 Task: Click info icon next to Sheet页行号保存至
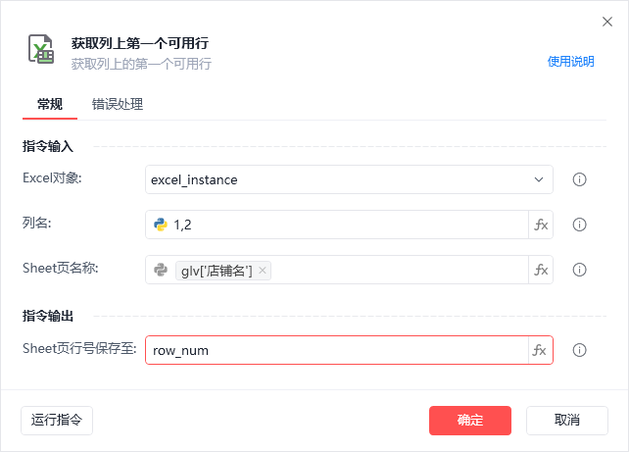(x=579, y=350)
